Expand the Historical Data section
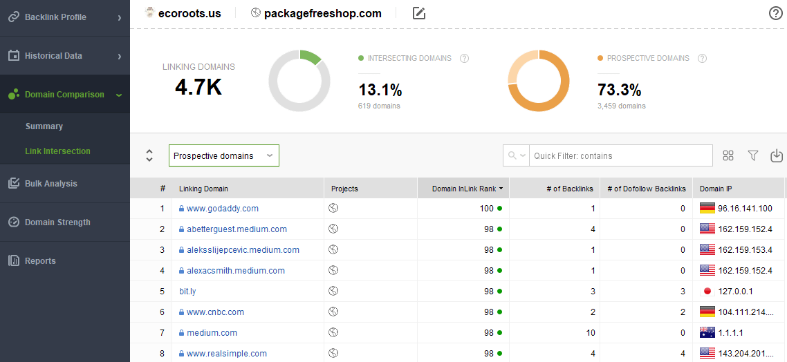Viewport: 787px width, 362px height. pyautogui.click(x=65, y=56)
